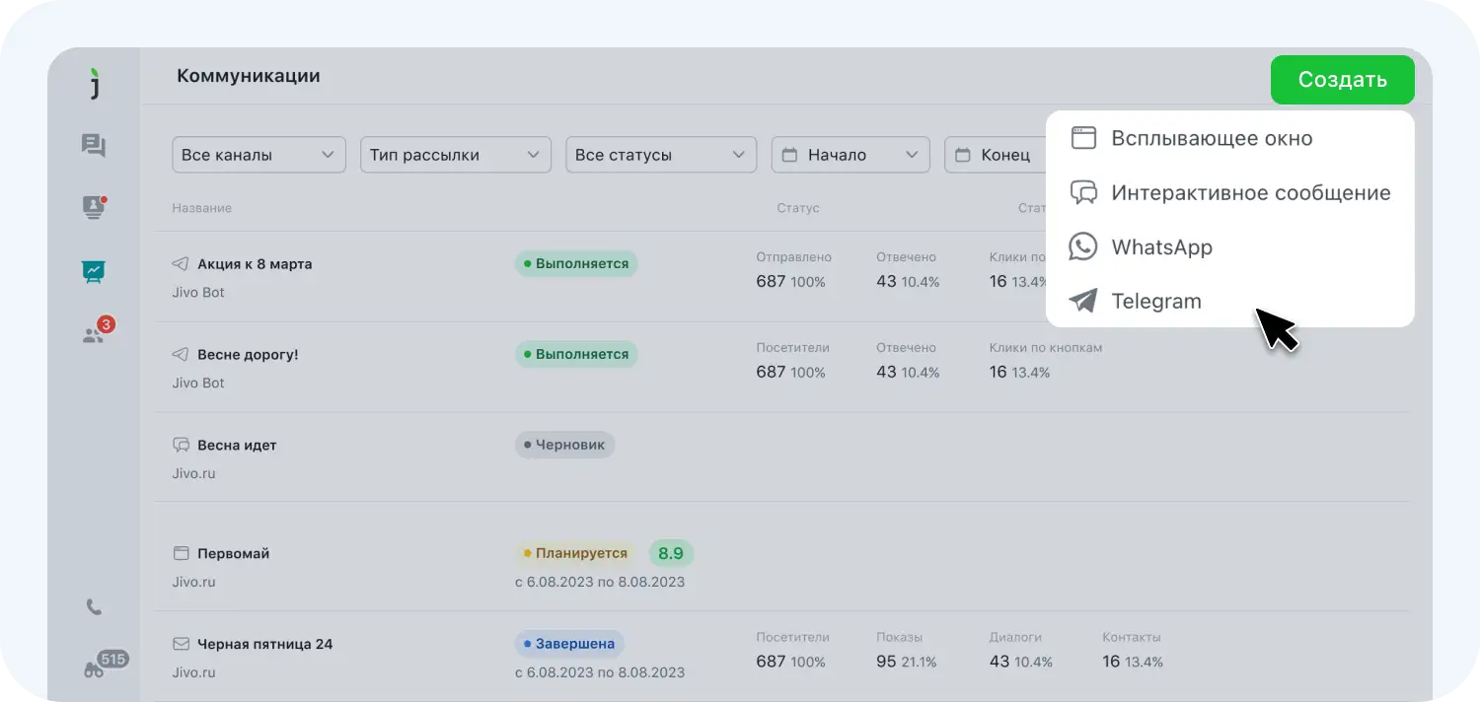Expand the 'Тип рассылки' dropdown

pyautogui.click(x=455, y=154)
